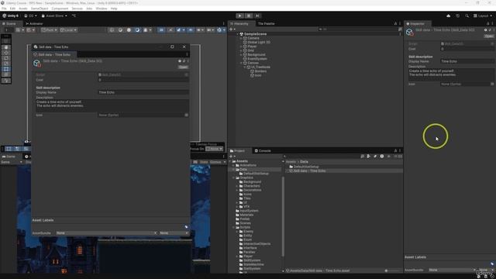The image size is (496, 279).
Task: Open the Assets menu
Action: pyautogui.click(x=23, y=9)
